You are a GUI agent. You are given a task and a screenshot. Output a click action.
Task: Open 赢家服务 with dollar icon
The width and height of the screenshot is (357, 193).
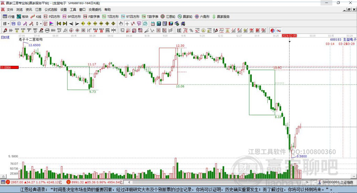(221, 17)
